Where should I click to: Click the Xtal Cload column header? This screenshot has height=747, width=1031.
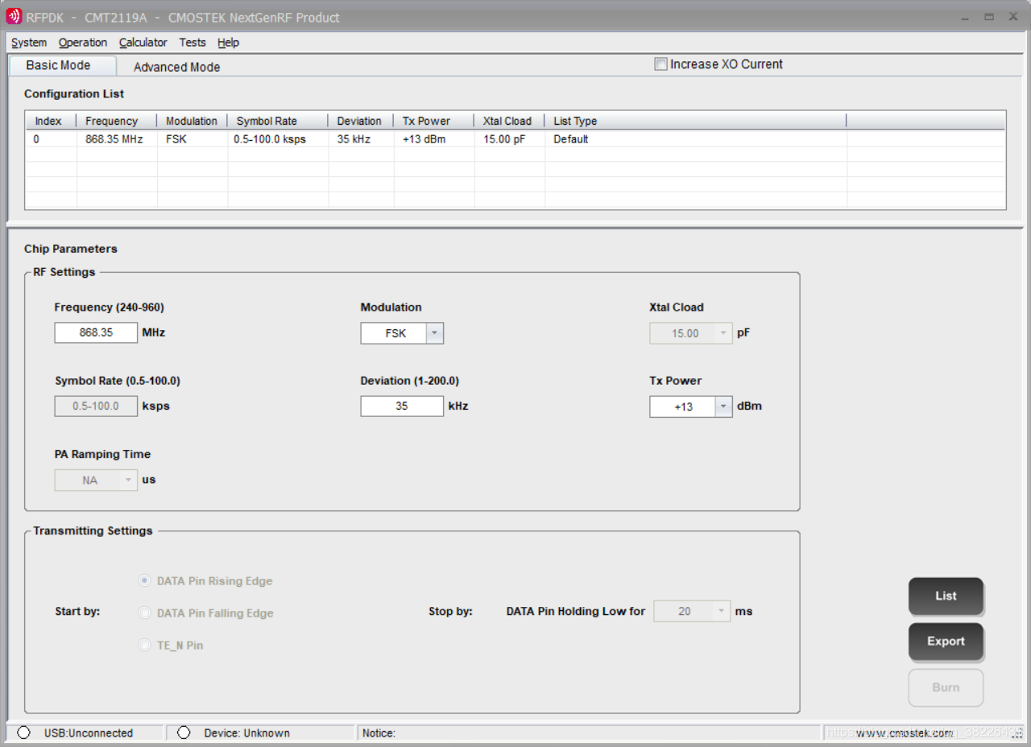click(510, 121)
